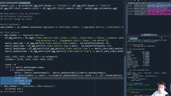The height and width of the screenshot is (96, 171).
Task: Select the df_agg_sub row in Variable Explorer
Action: click(x=149, y=8)
